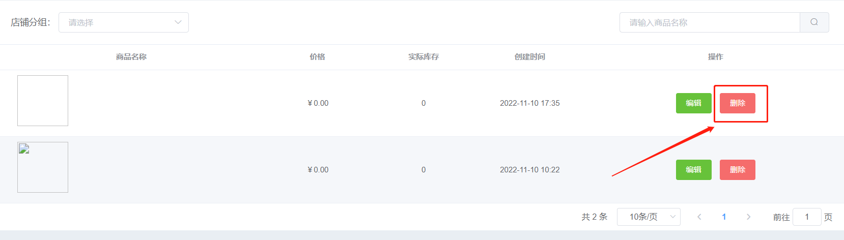Click the 前往 page jump input
Image resolution: width=844 pixels, height=240 pixels.
[x=807, y=217]
